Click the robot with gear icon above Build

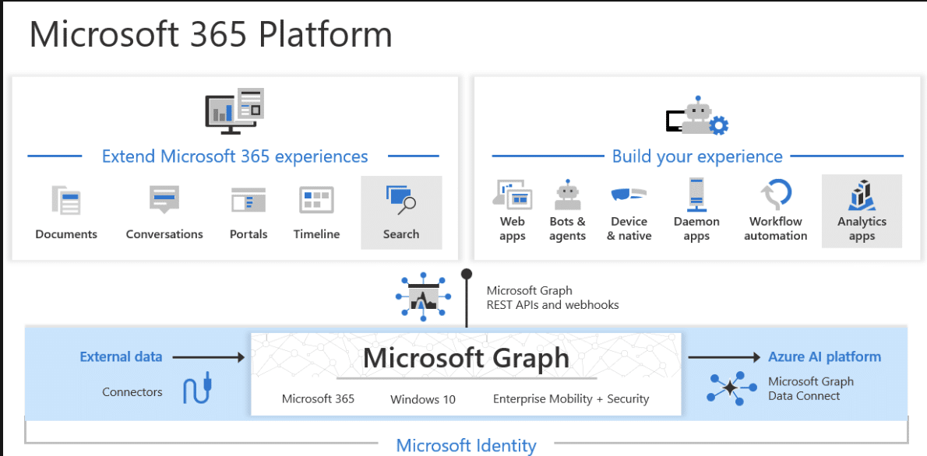tap(697, 116)
